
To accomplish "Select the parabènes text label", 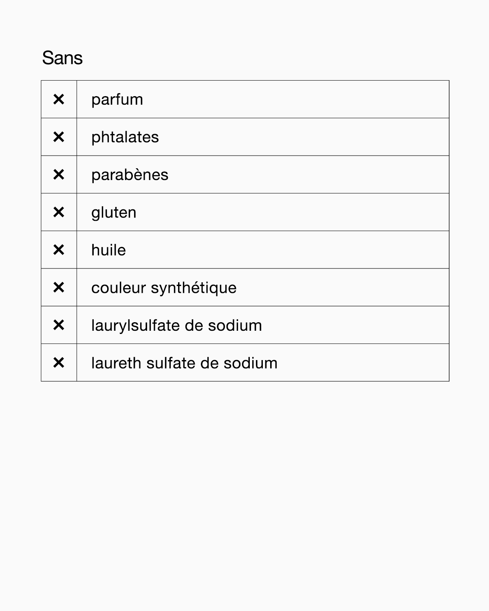I will [130, 175].
